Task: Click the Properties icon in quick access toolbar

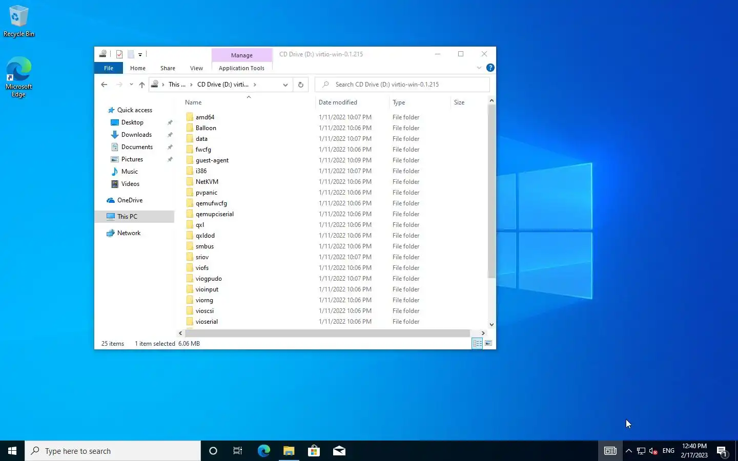Action: (119, 54)
